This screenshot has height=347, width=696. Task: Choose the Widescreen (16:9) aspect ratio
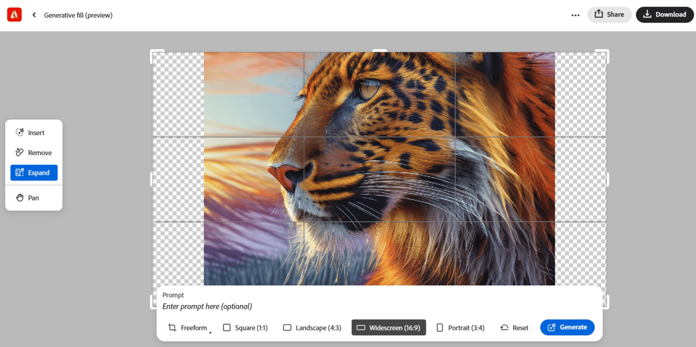389,328
